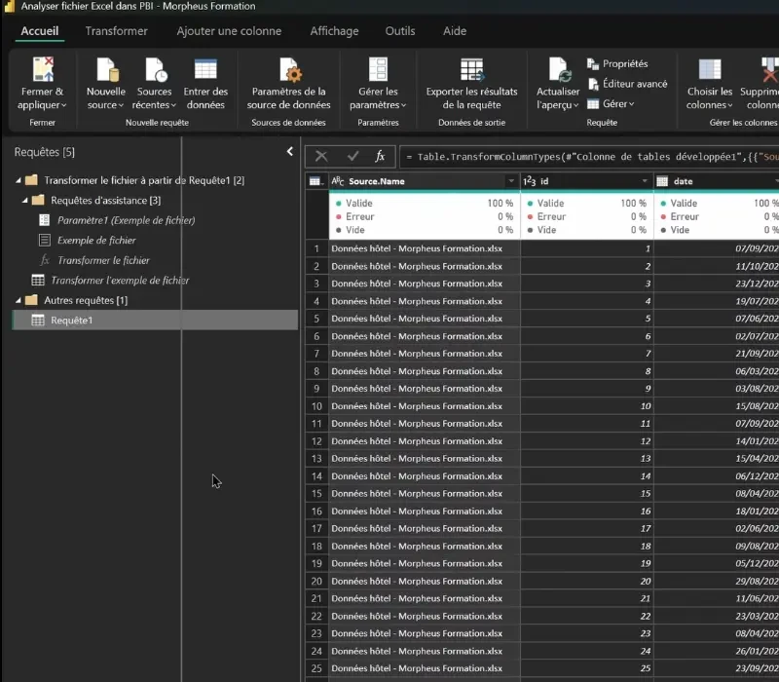
Task: Click the 123 type icon of id column
Action: pos(530,181)
